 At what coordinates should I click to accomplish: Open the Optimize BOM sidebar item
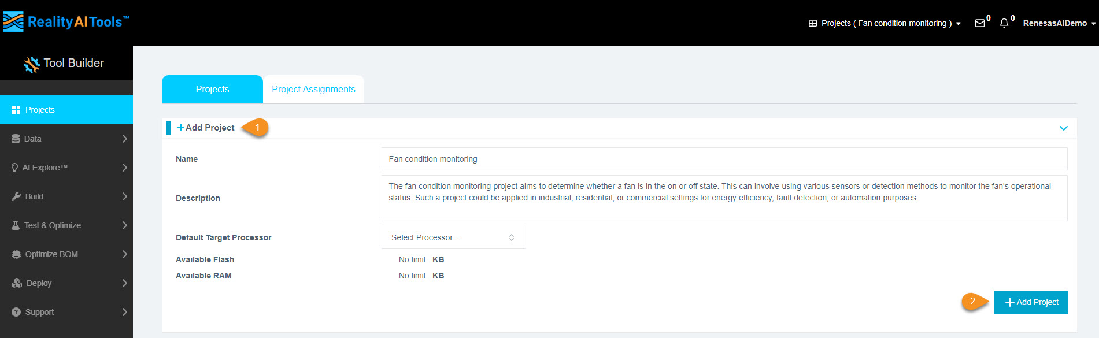(66, 254)
